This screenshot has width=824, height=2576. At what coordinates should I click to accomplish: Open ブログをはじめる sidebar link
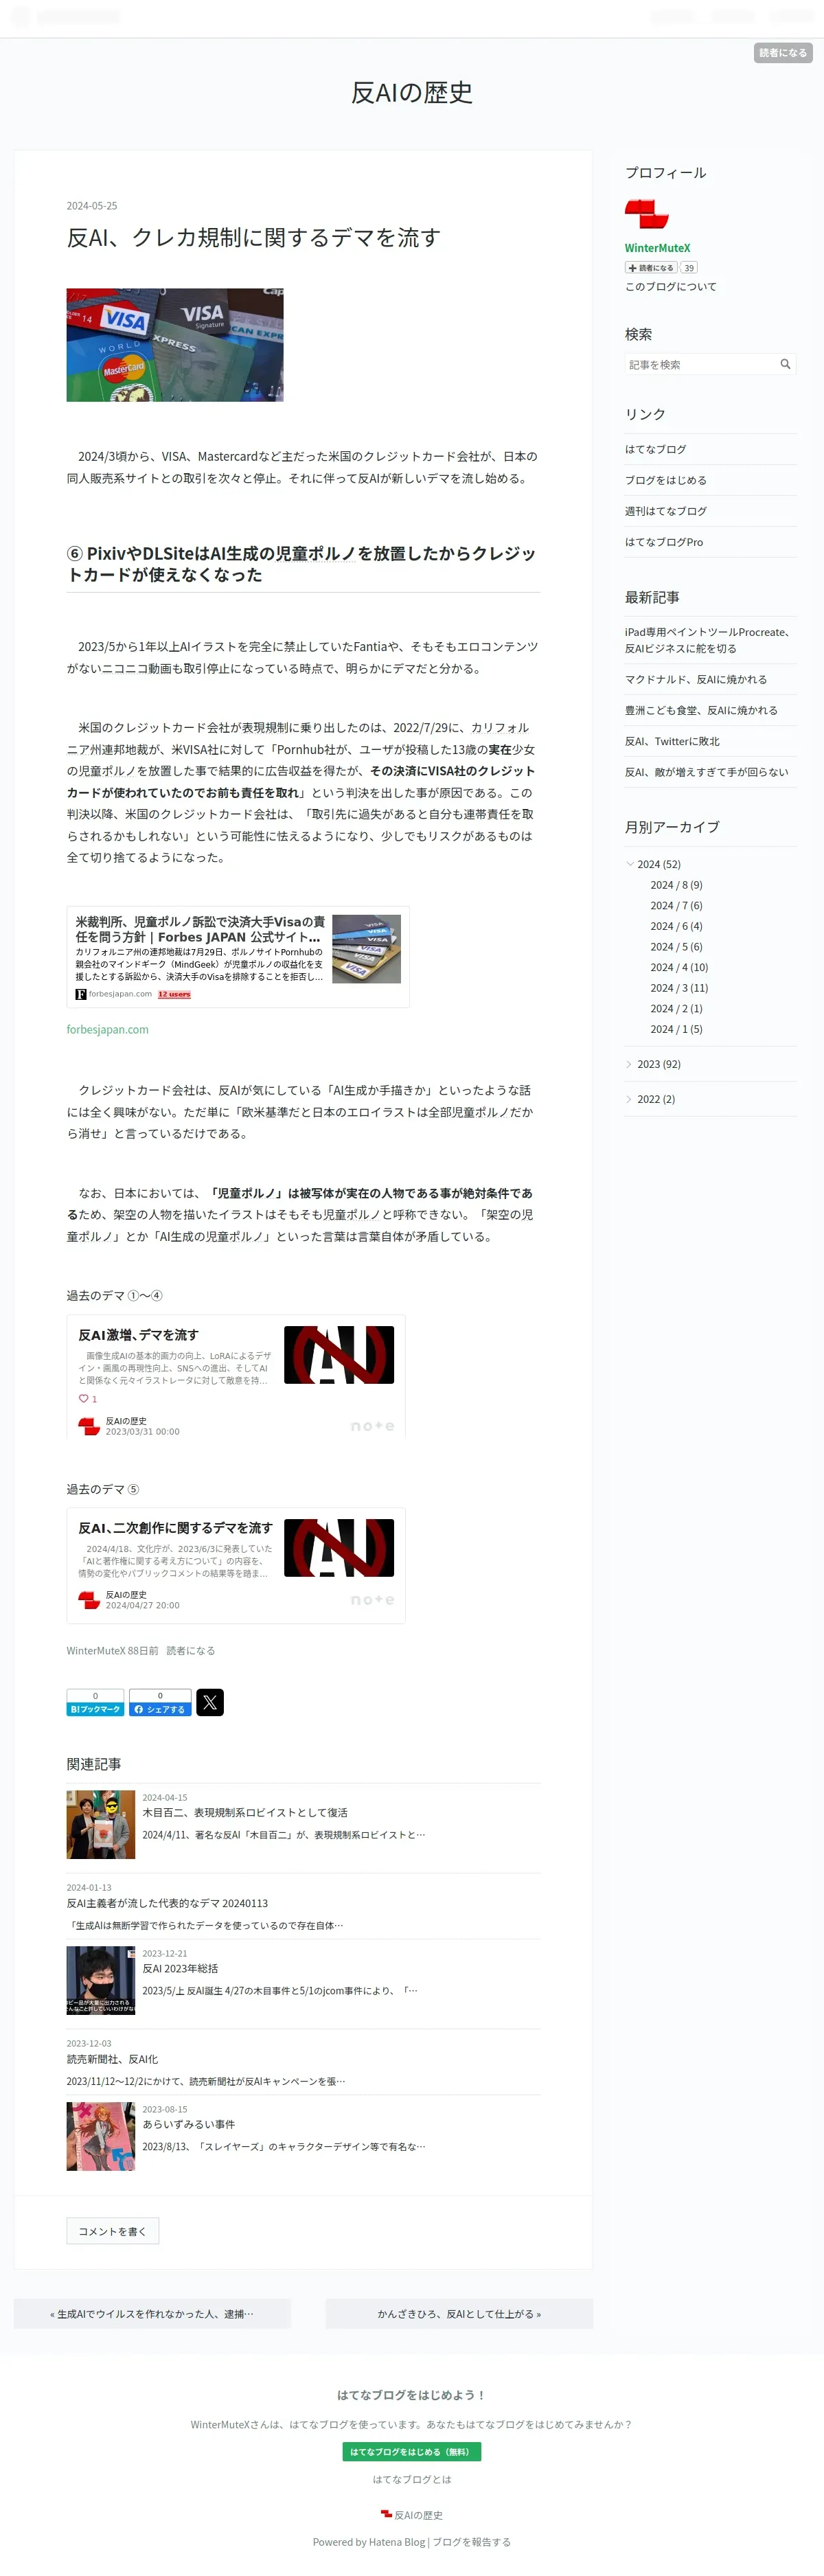[x=665, y=480]
